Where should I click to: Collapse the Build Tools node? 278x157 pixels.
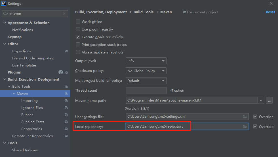(x=9, y=87)
